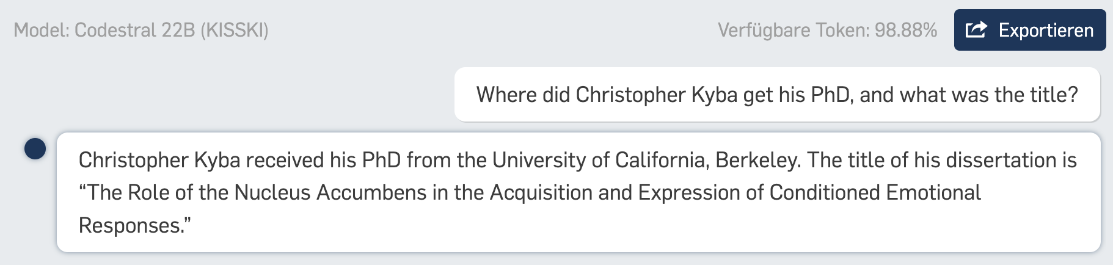Viewport: 1113px width, 265px height.
Task: Click the Exportieren button
Action: (x=1030, y=30)
